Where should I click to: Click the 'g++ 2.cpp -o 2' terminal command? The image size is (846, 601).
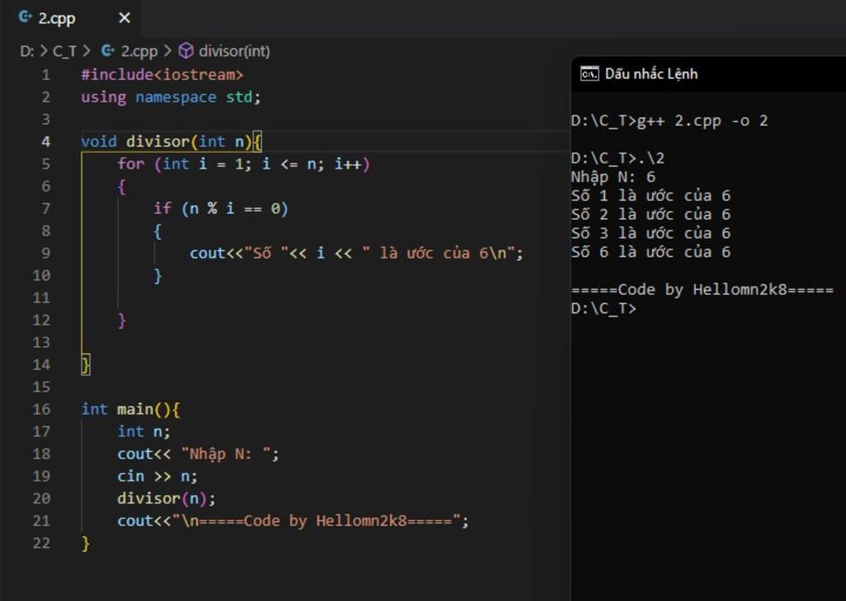[x=702, y=121]
